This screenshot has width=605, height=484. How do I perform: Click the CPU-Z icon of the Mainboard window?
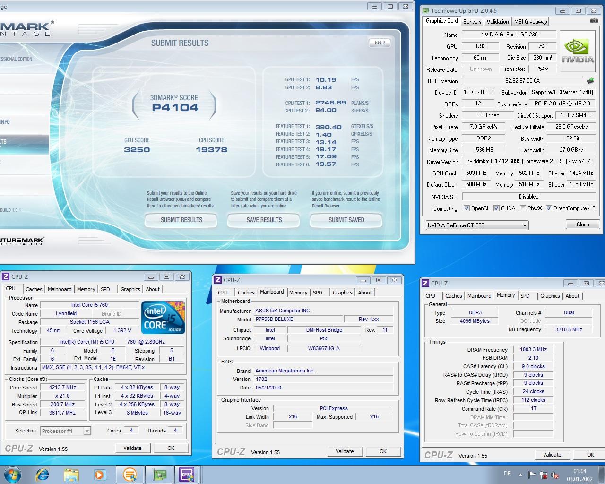pyautogui.click(x=218, y=280)
